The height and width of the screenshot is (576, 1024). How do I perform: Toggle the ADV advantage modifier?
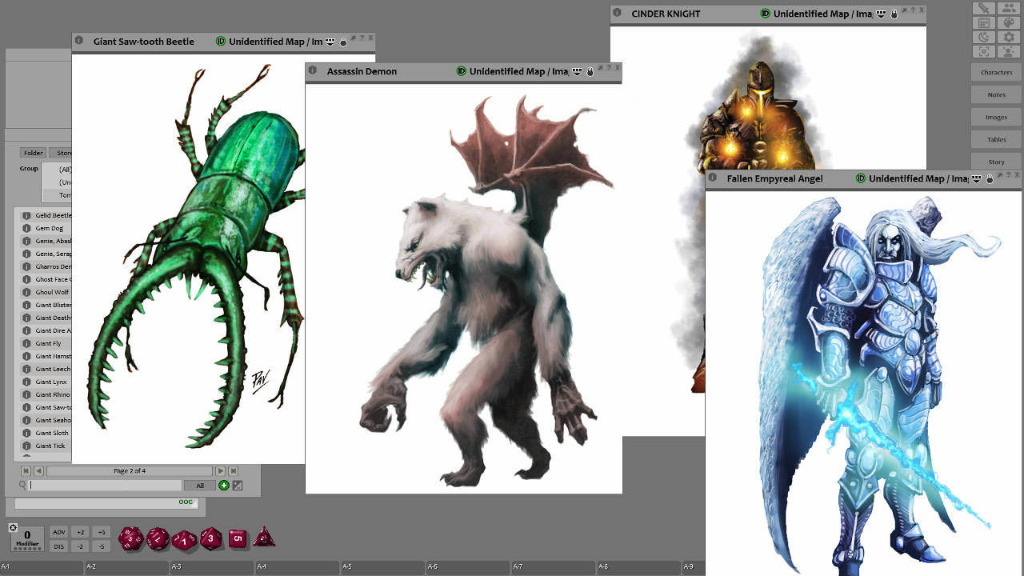[58, 532]
